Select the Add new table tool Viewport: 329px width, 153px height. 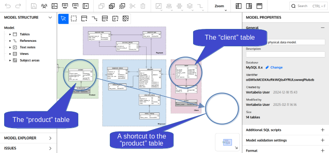coord(84,19)
